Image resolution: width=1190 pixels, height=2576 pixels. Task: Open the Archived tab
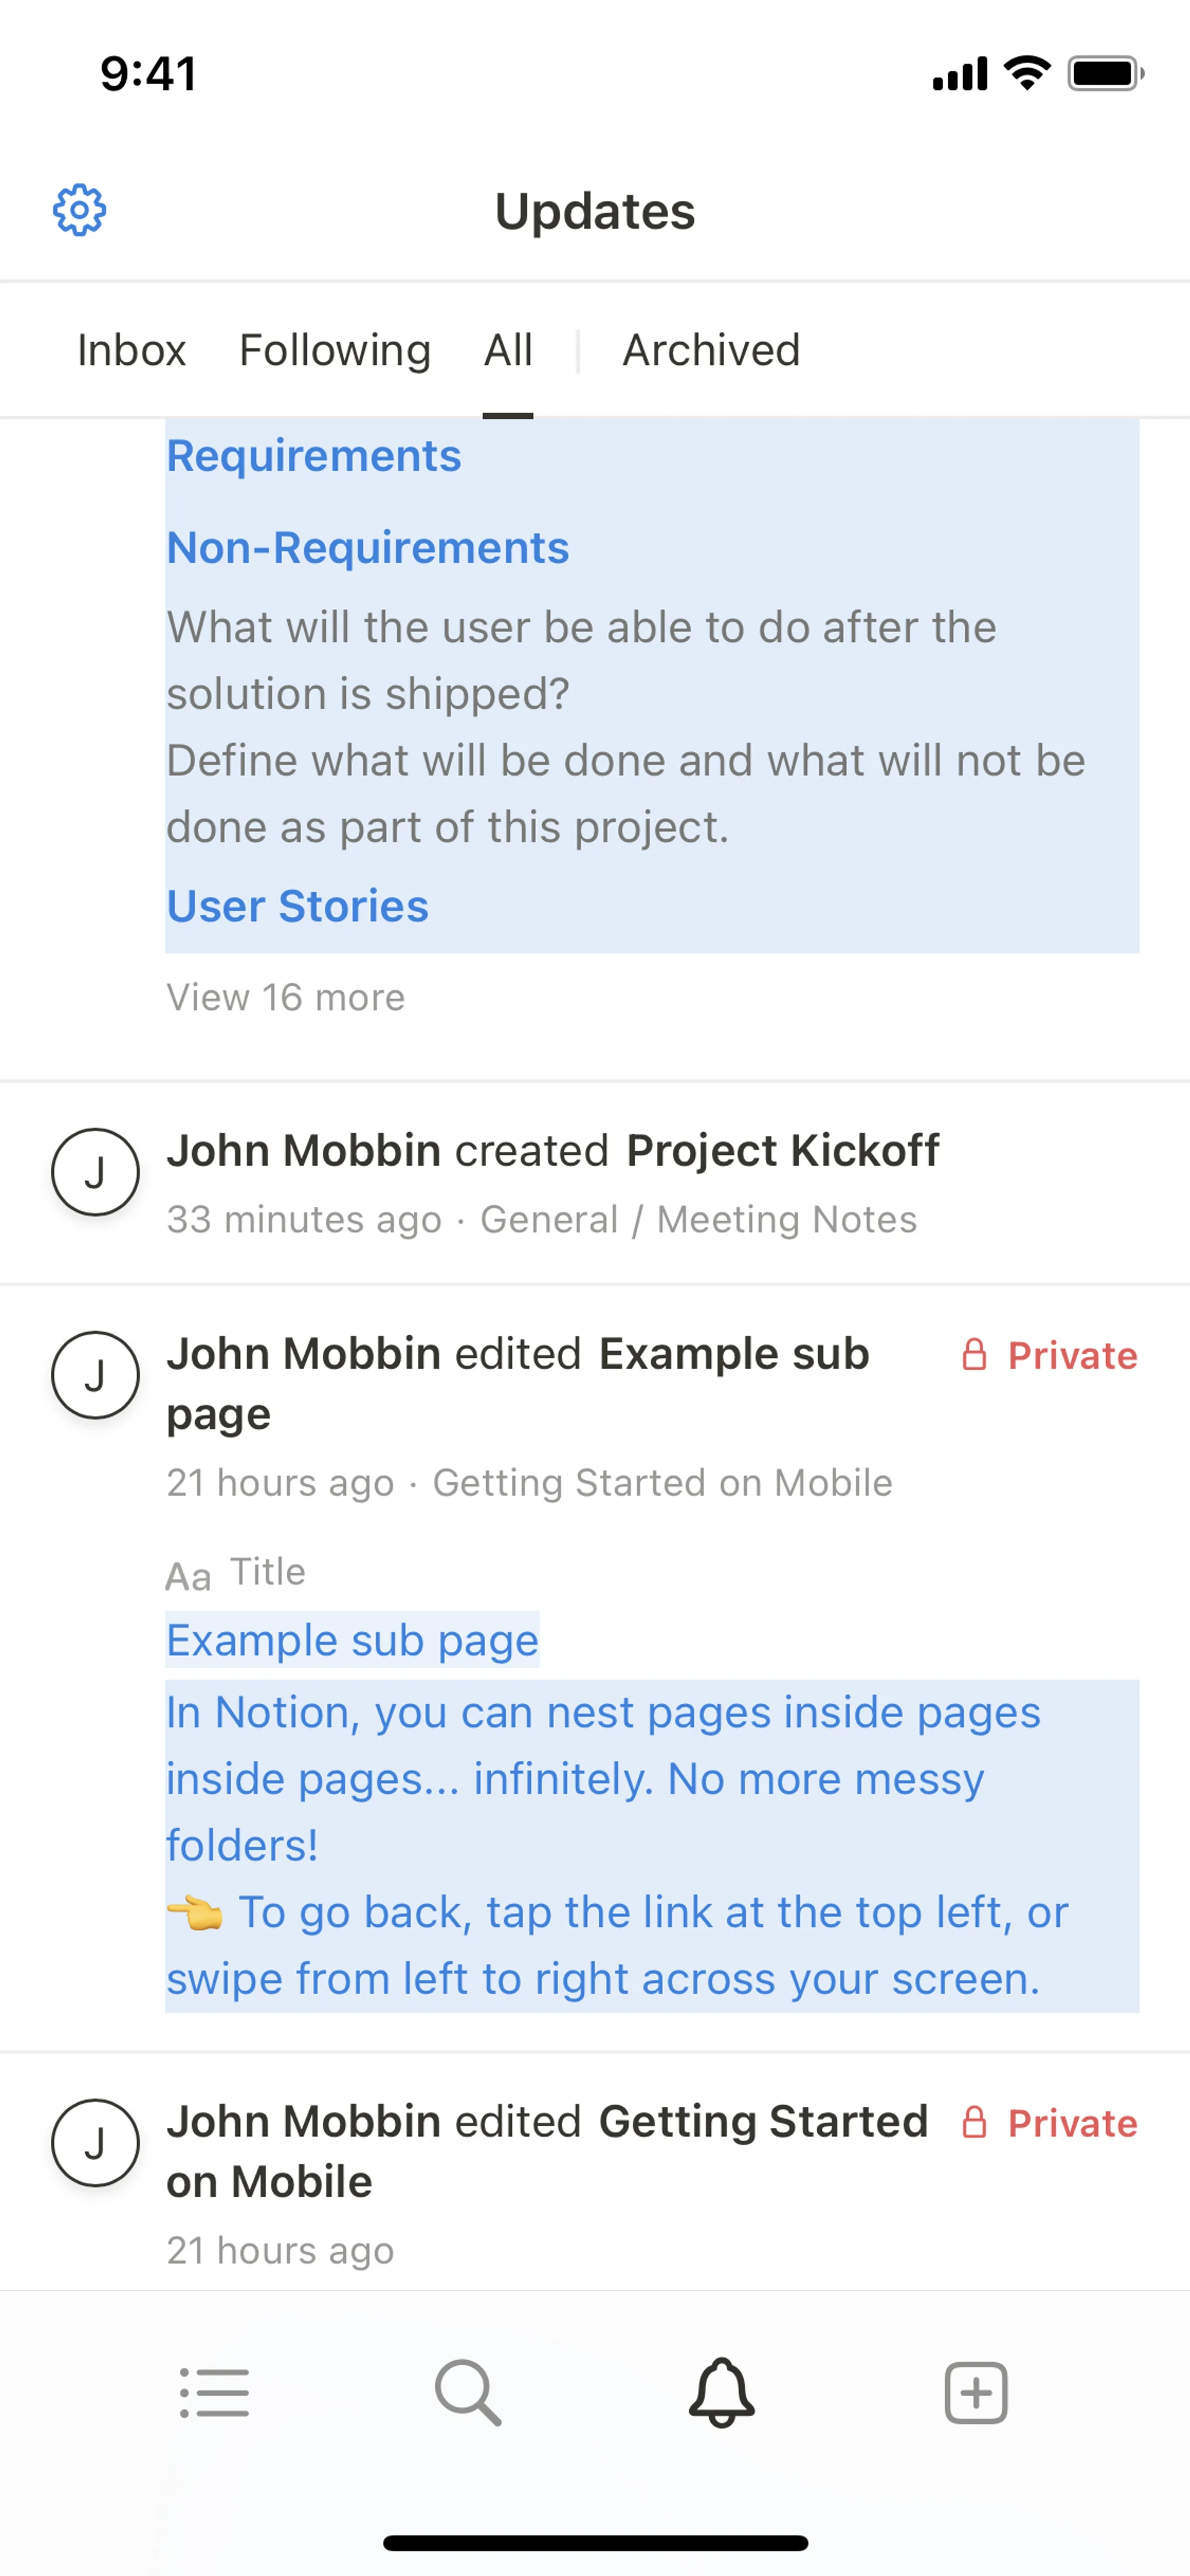[711, 350]
